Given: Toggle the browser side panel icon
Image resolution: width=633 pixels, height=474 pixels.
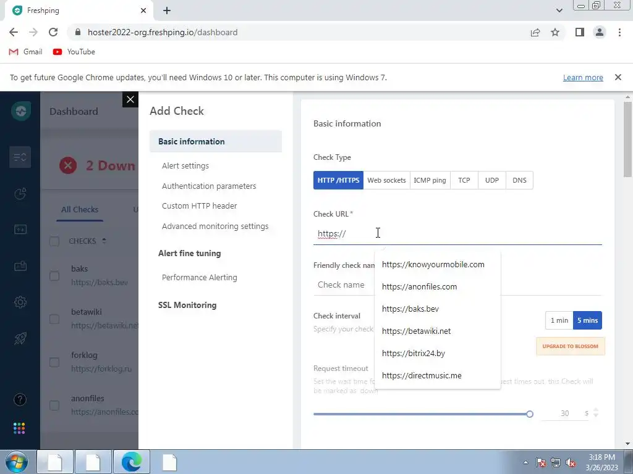Looking at the screenshot, I should click(x=580, y=32).
